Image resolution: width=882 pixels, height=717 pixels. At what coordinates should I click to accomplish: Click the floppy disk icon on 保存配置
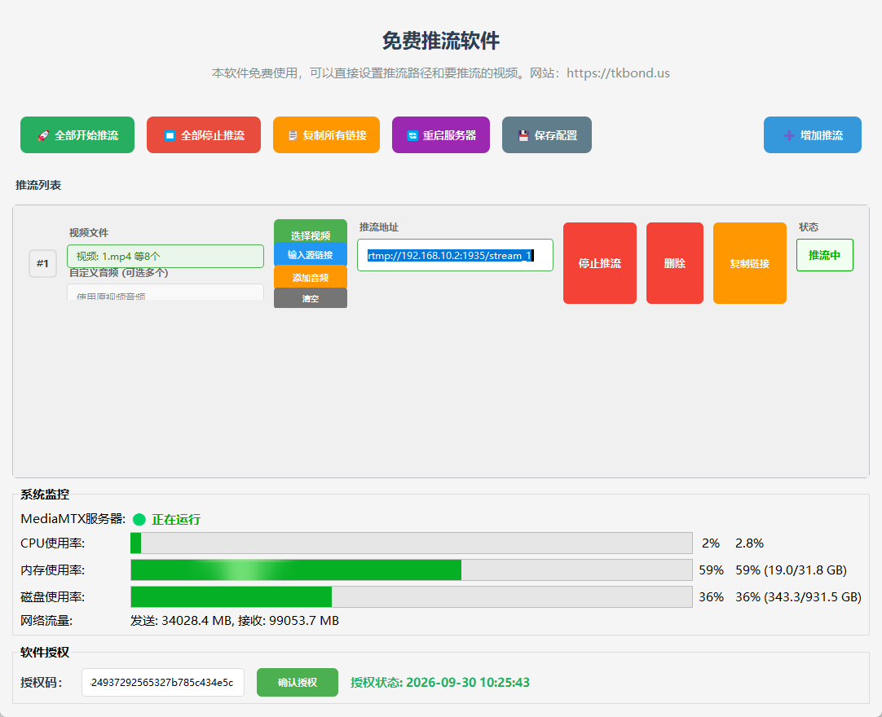pos(523,135)
